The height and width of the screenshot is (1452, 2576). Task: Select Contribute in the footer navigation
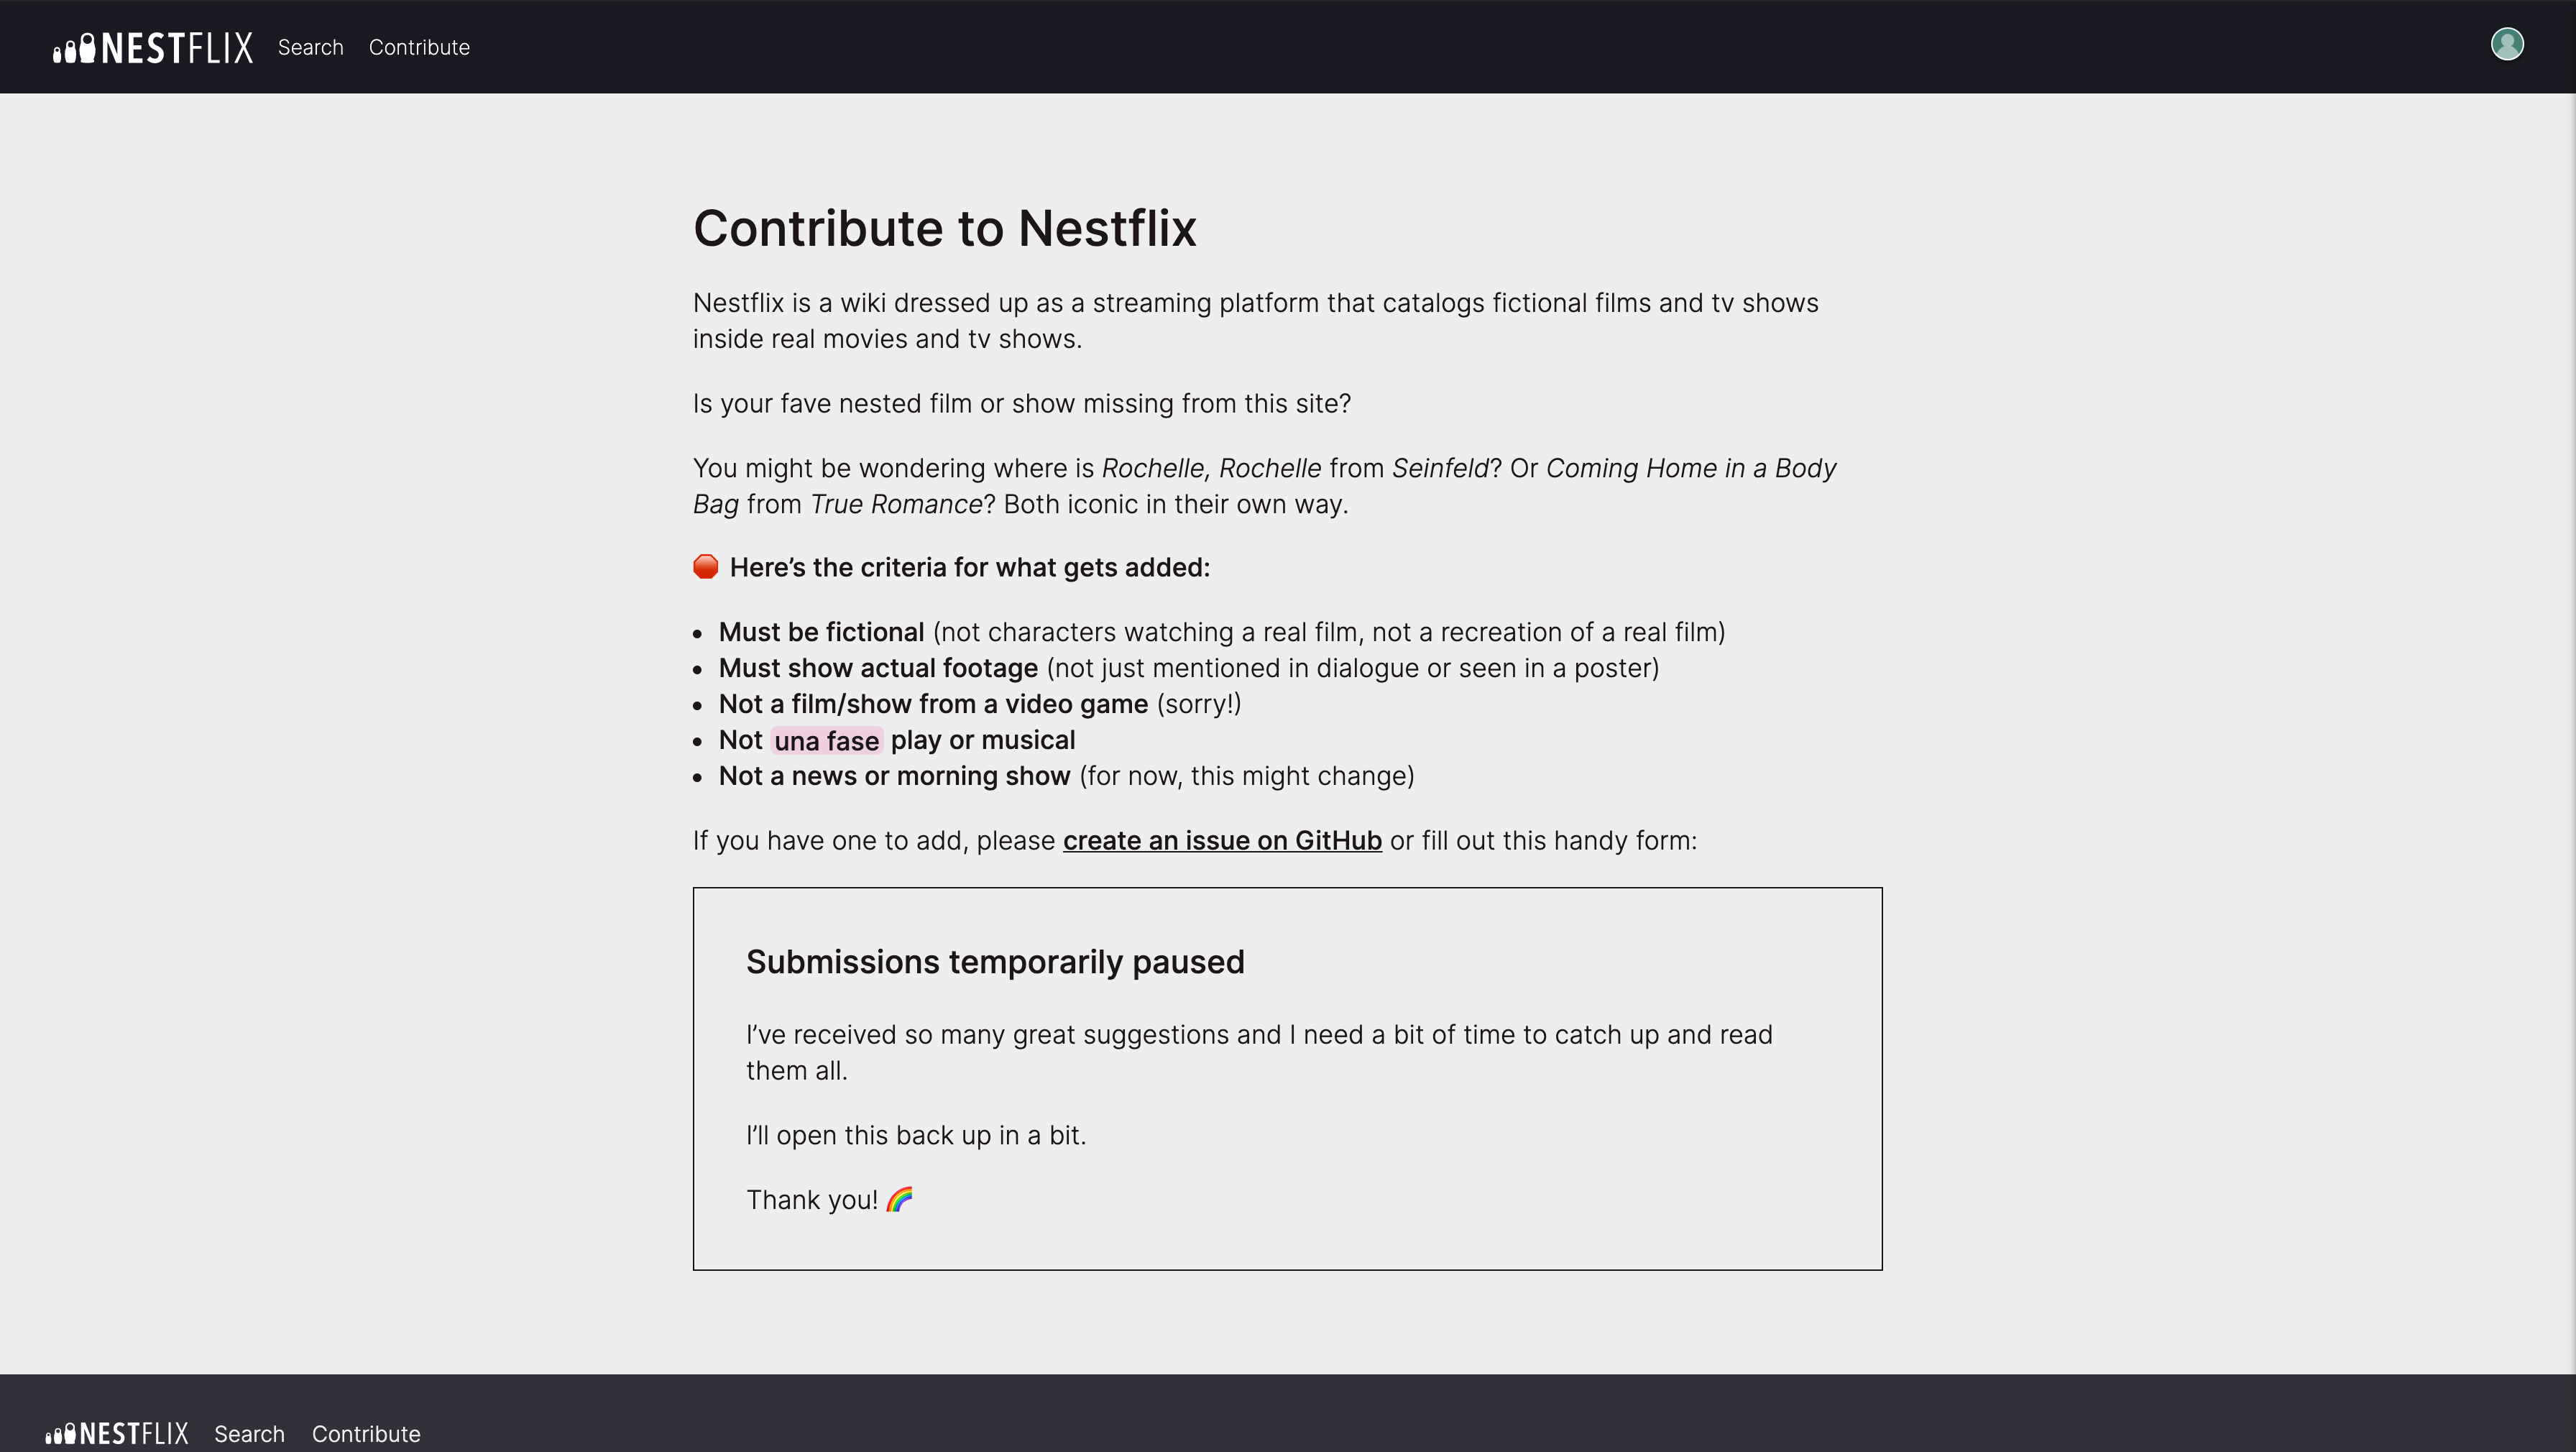click(366, 1434)
